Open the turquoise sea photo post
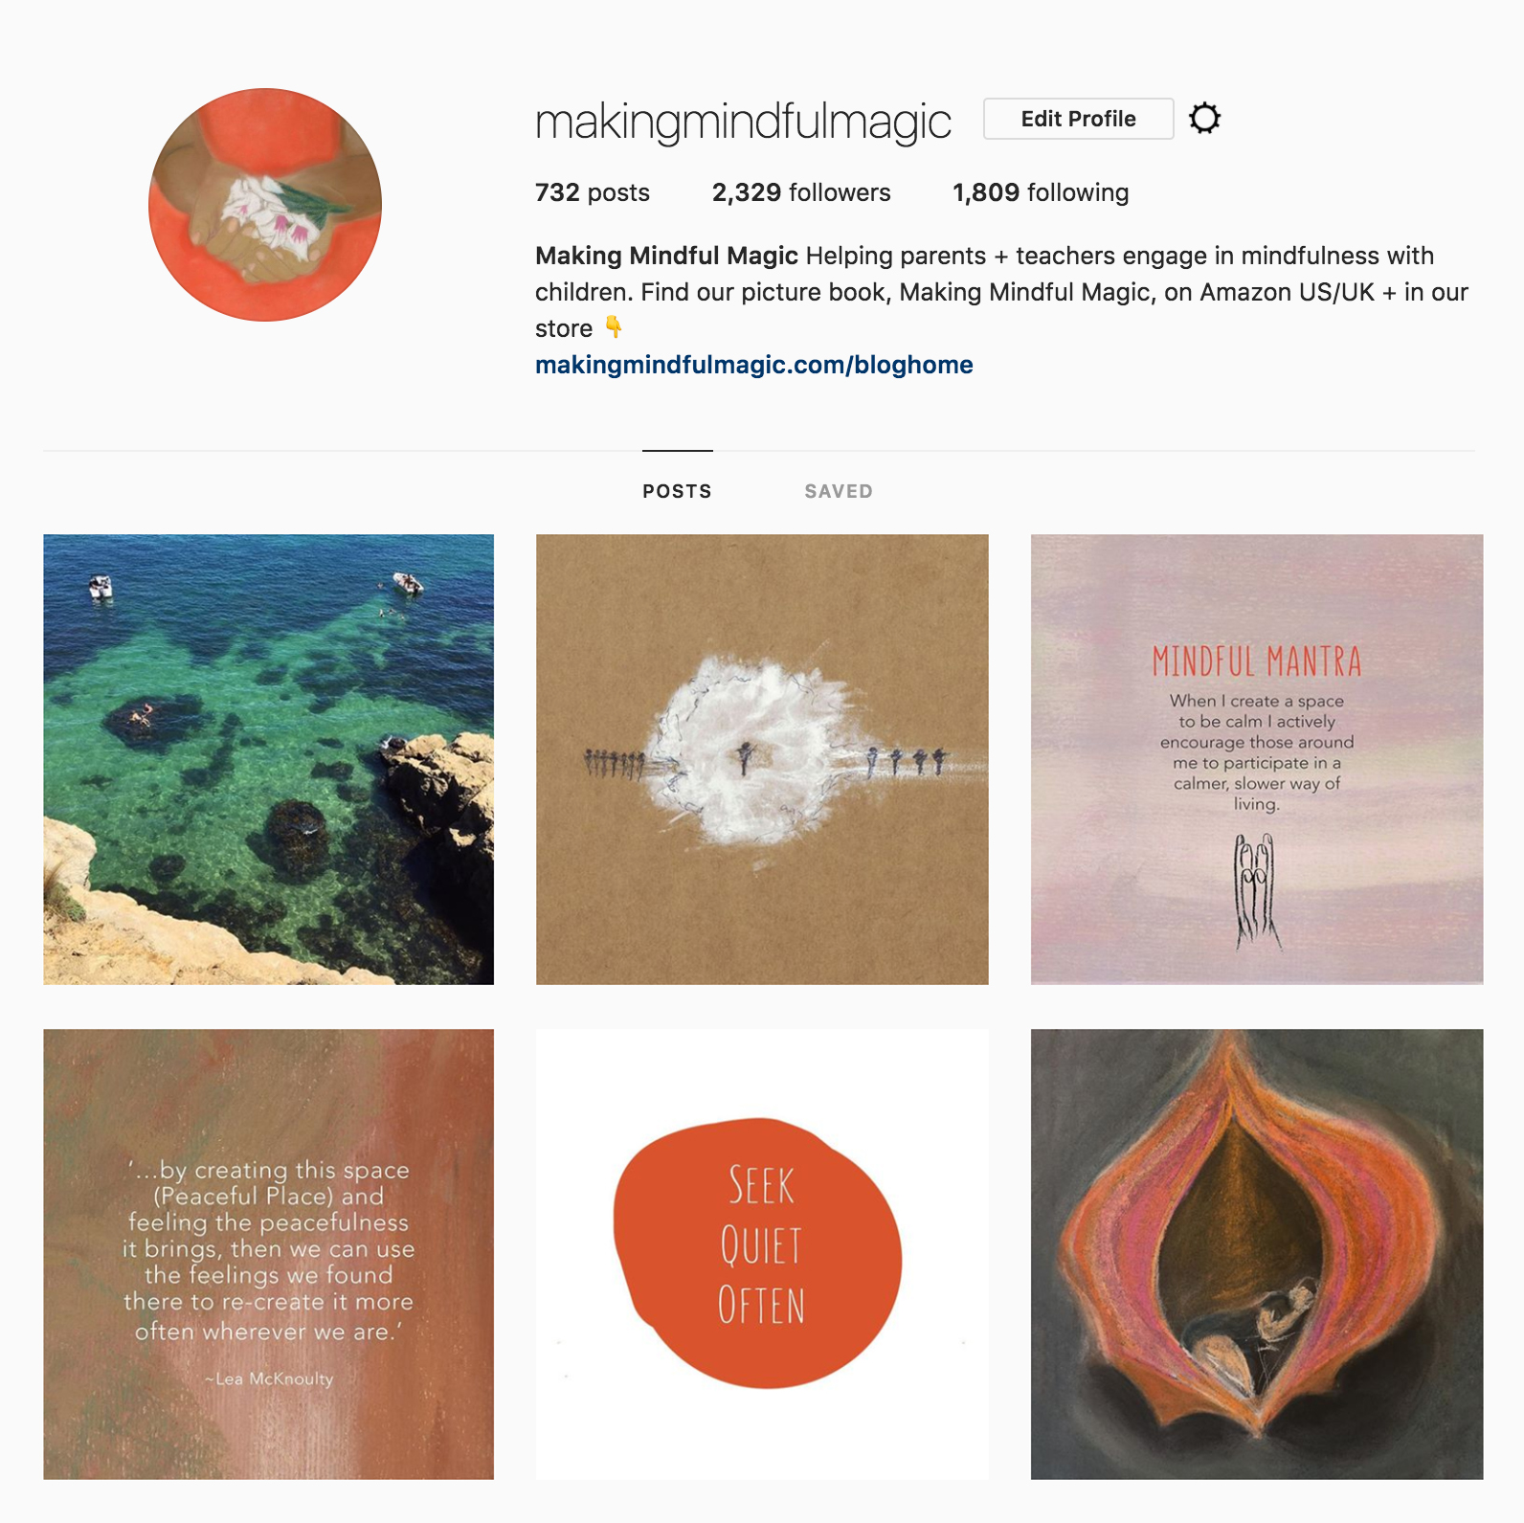 [x=269, y=759]
